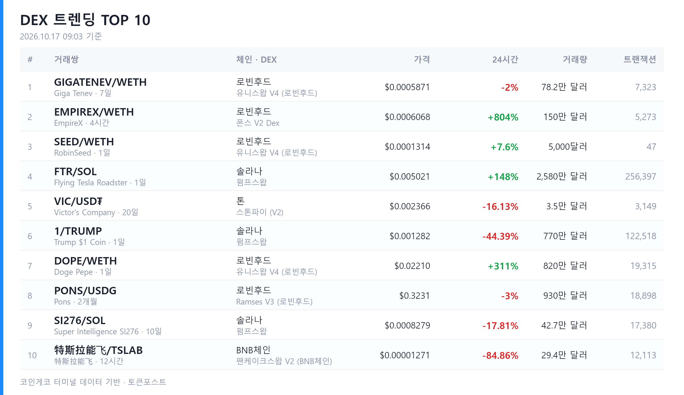Click 팬케이크스왑 V2 (BNB체인) label

pos(284,361)
